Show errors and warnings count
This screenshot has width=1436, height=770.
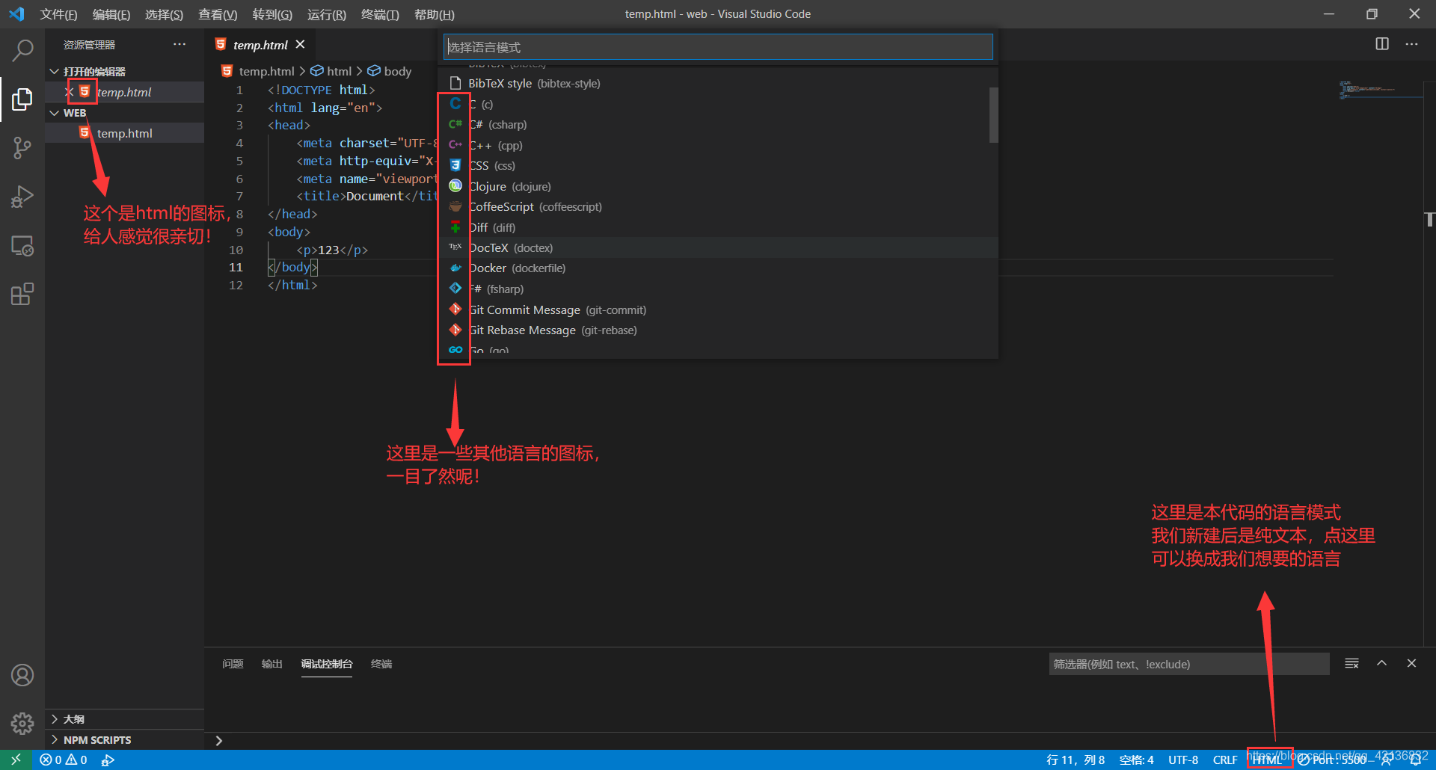pos(64,760)
